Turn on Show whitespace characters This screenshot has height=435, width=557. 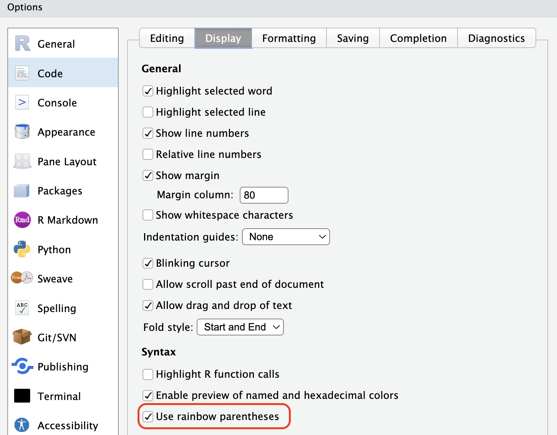[x=148, y=215]
